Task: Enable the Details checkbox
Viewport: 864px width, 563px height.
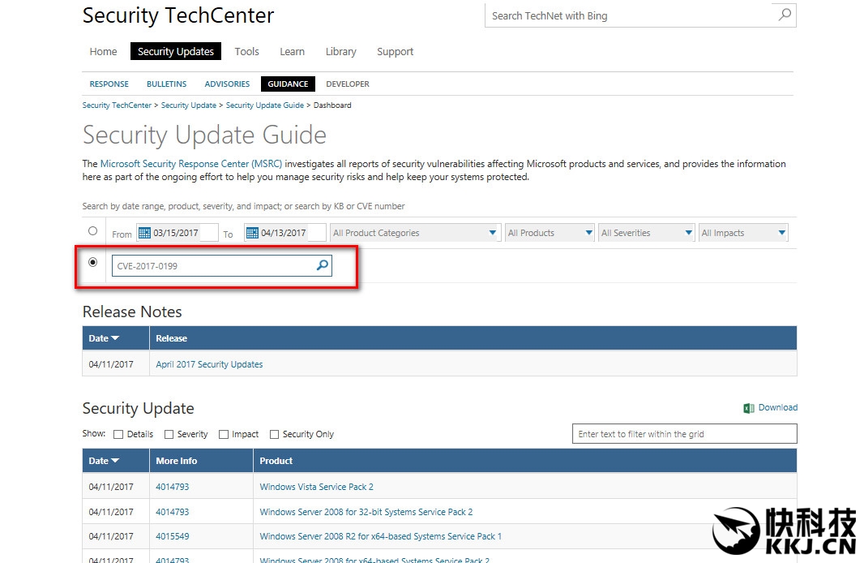Action: (118, 434)
